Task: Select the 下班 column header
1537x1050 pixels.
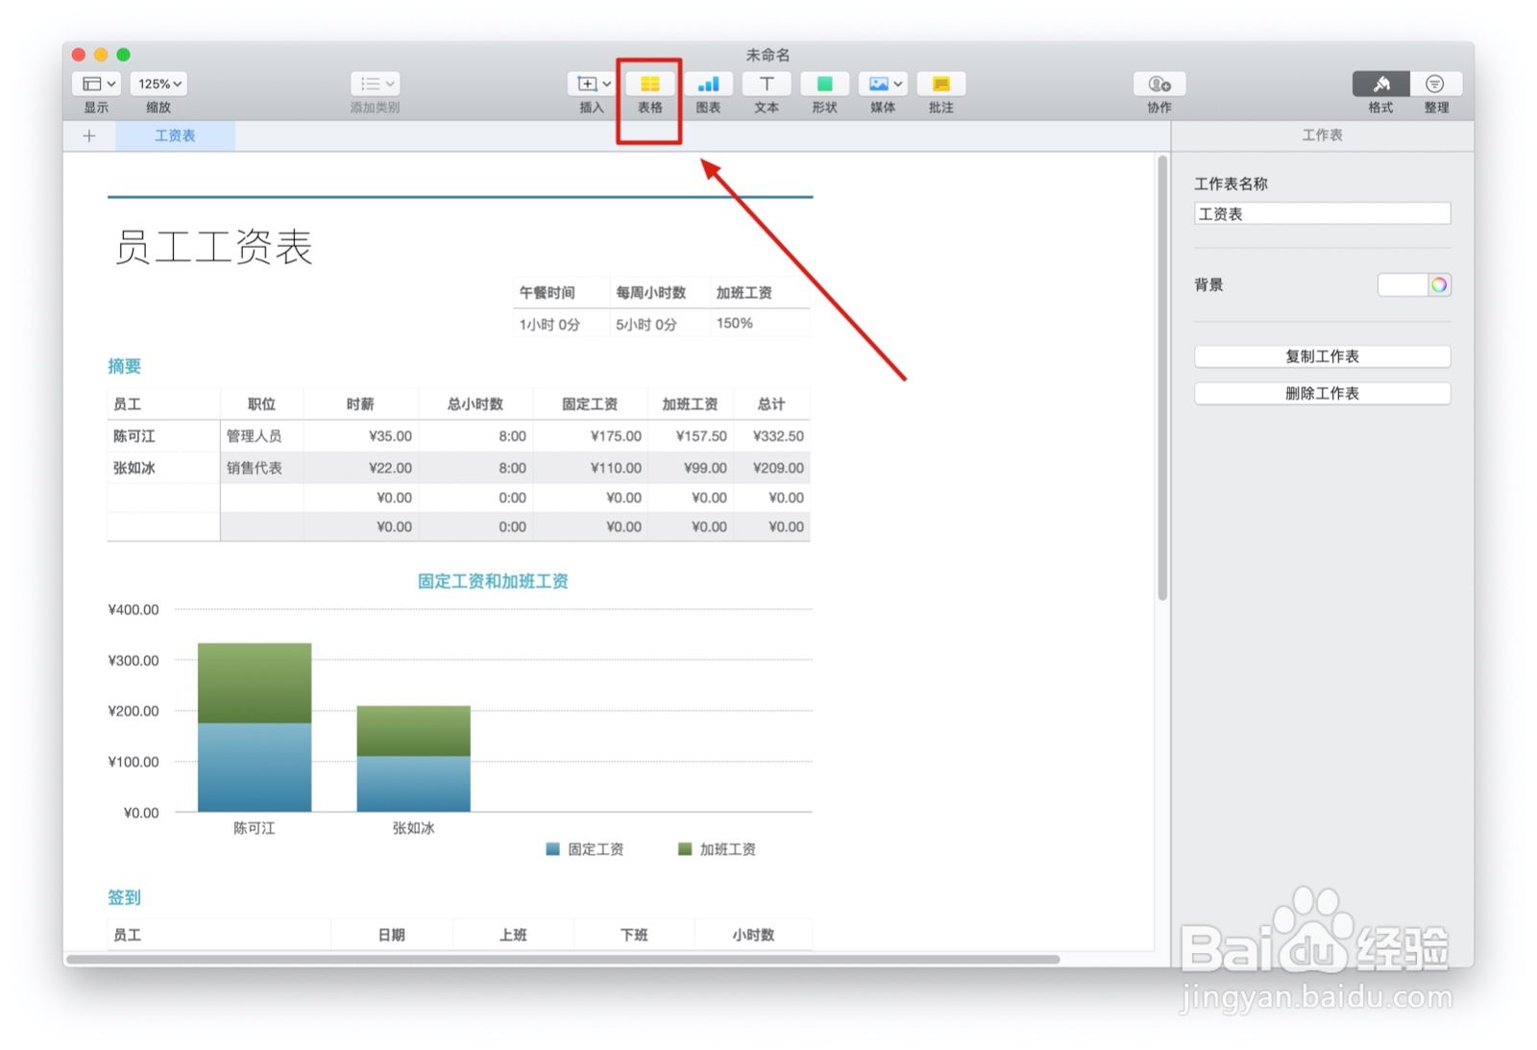Action: (x=634, y=935)
